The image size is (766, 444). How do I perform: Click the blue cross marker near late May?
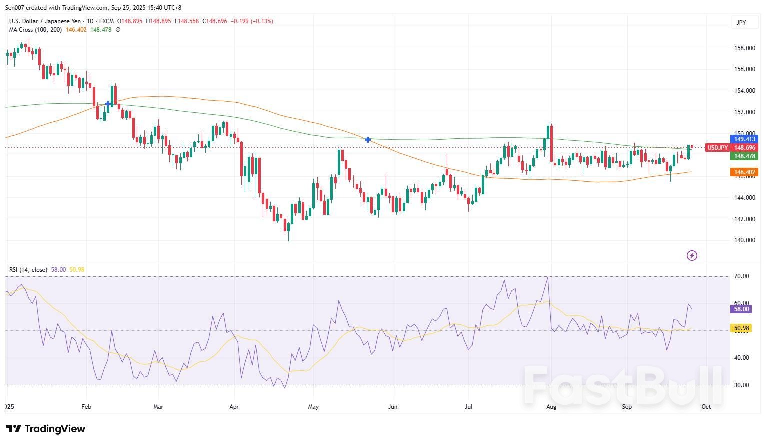click(x=368, y=140)
